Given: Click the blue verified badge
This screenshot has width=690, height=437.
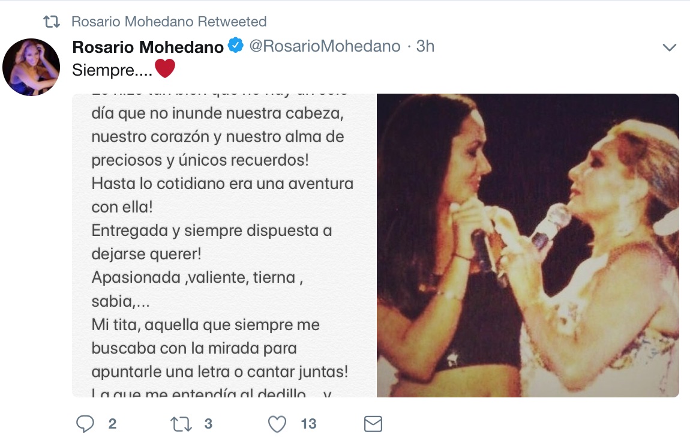Looking at the screenshot, I should pos(235,46).
